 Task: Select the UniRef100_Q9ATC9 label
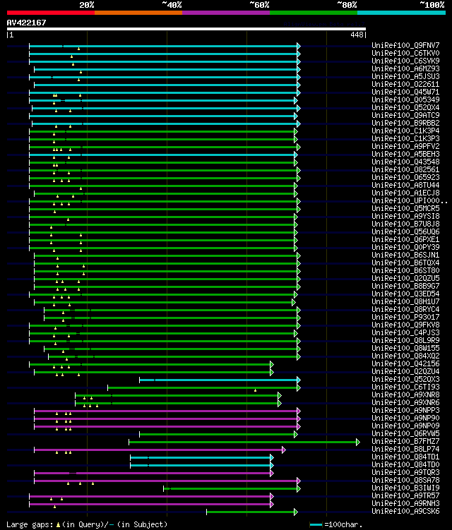tap(405, 115)
